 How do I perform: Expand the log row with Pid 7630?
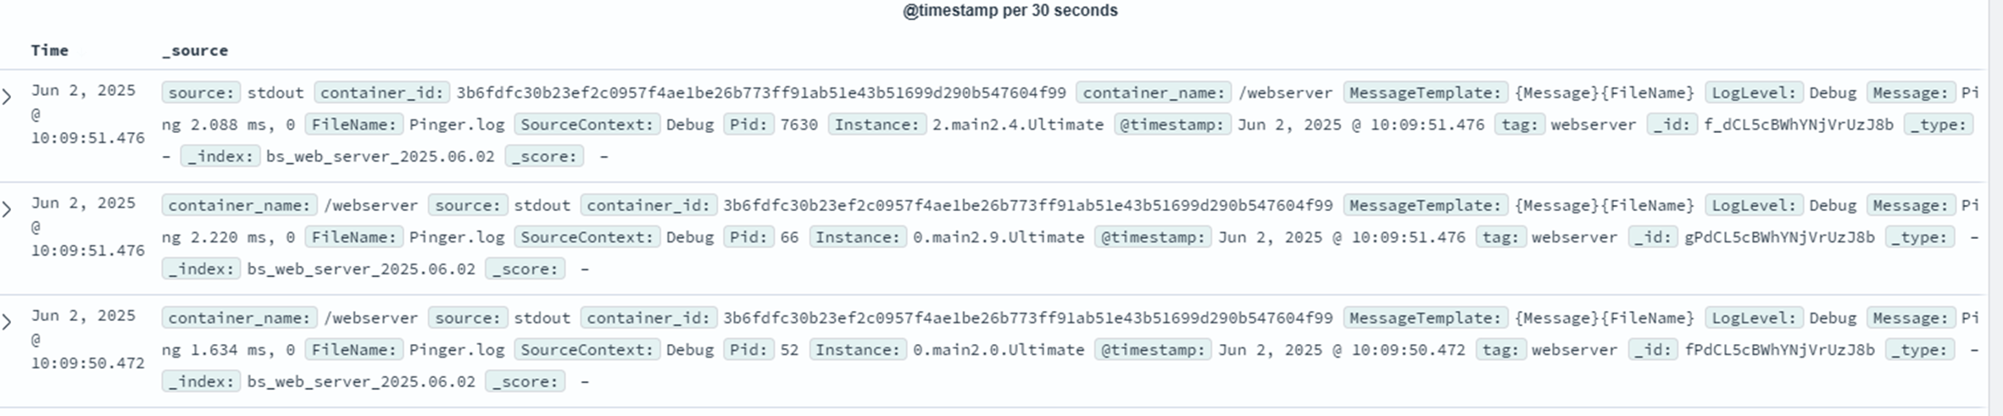coord(8,97)
